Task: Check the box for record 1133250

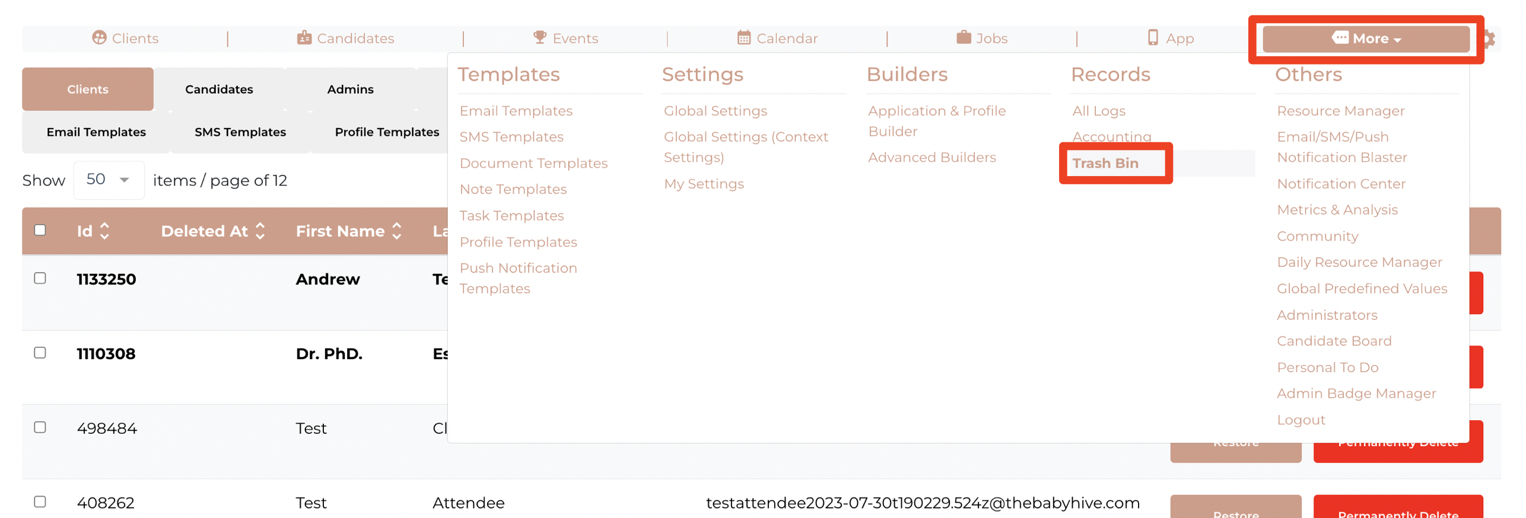Action: (40, 278)
